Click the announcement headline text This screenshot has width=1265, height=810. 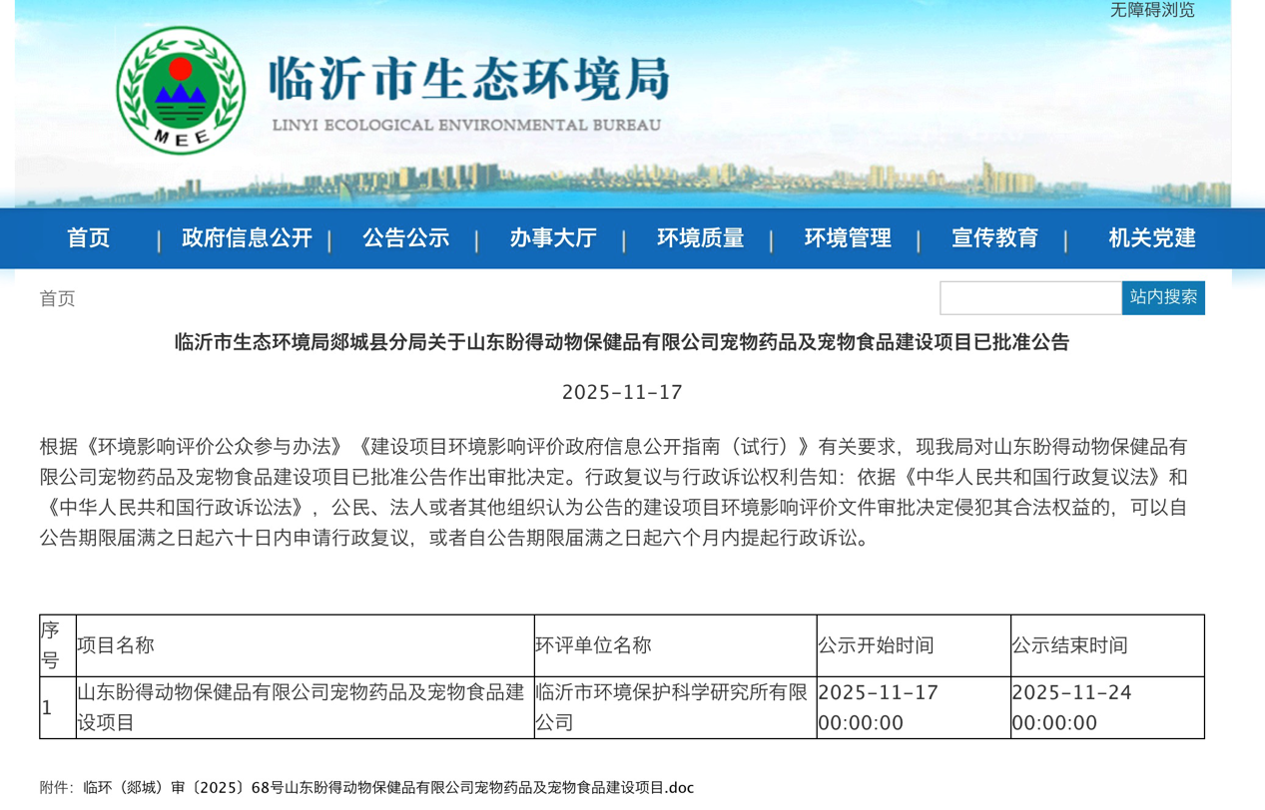click(x=621, y=343)
